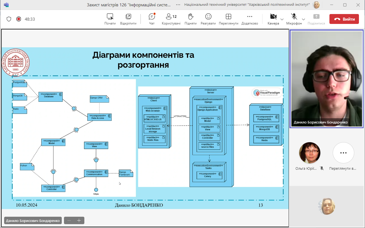Open Переглянути view layout options
Screen dimensions: 365x228
coord(228,19)
